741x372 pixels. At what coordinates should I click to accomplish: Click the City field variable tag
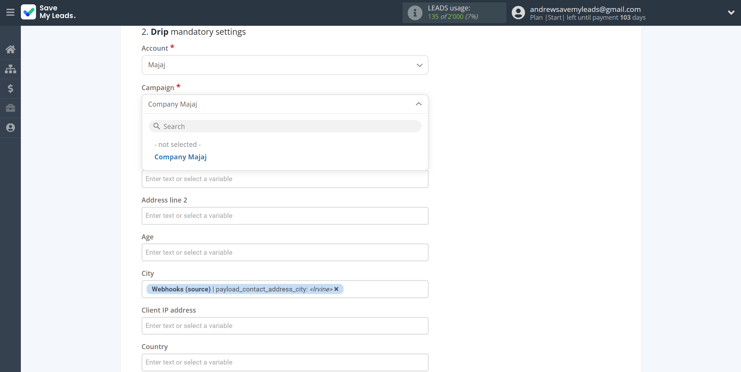coord(245,289)
